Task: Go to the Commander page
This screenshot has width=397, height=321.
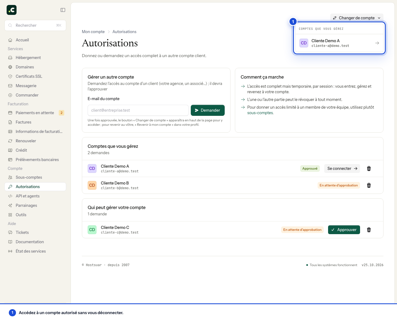Action: [x=35, y=95]
